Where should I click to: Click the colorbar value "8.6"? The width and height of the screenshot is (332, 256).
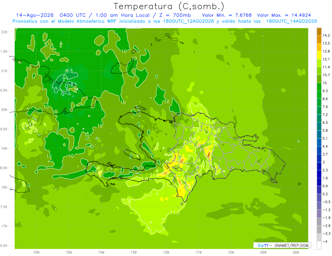pos(325,99)
